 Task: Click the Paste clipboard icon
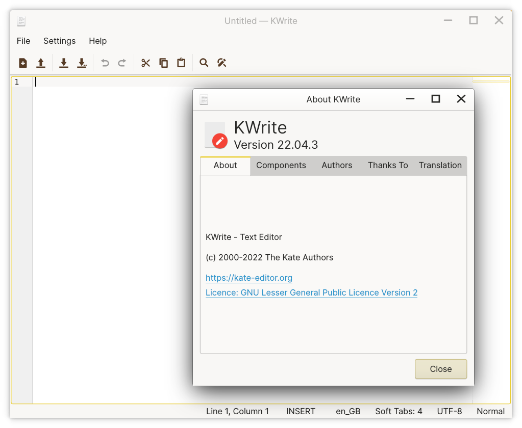click(x=181, y=63)
